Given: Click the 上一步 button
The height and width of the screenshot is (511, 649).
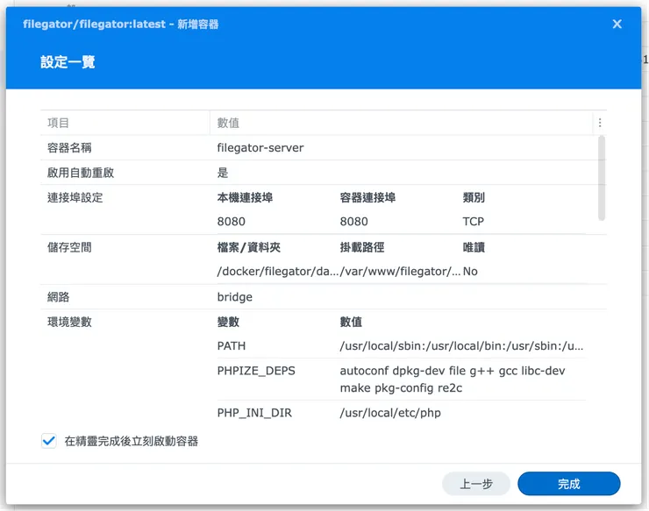Looking at the screenshot, I should (476, 483).
